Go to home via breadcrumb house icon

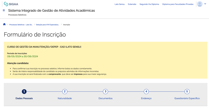pos(4,24)
